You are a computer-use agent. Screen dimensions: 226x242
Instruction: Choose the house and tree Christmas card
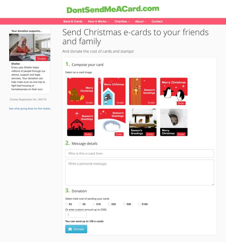click(112, 91)
